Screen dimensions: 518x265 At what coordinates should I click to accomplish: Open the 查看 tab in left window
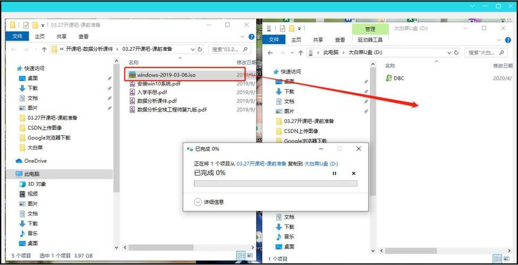pos(83,37)
